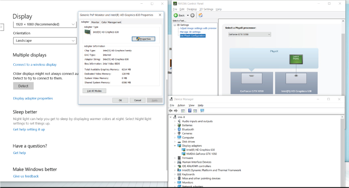Viewport: 349px width, 188px height.
Task: Open the PhysX processor GeForce GTX 1050 dropdown
Action: [250, 34]
